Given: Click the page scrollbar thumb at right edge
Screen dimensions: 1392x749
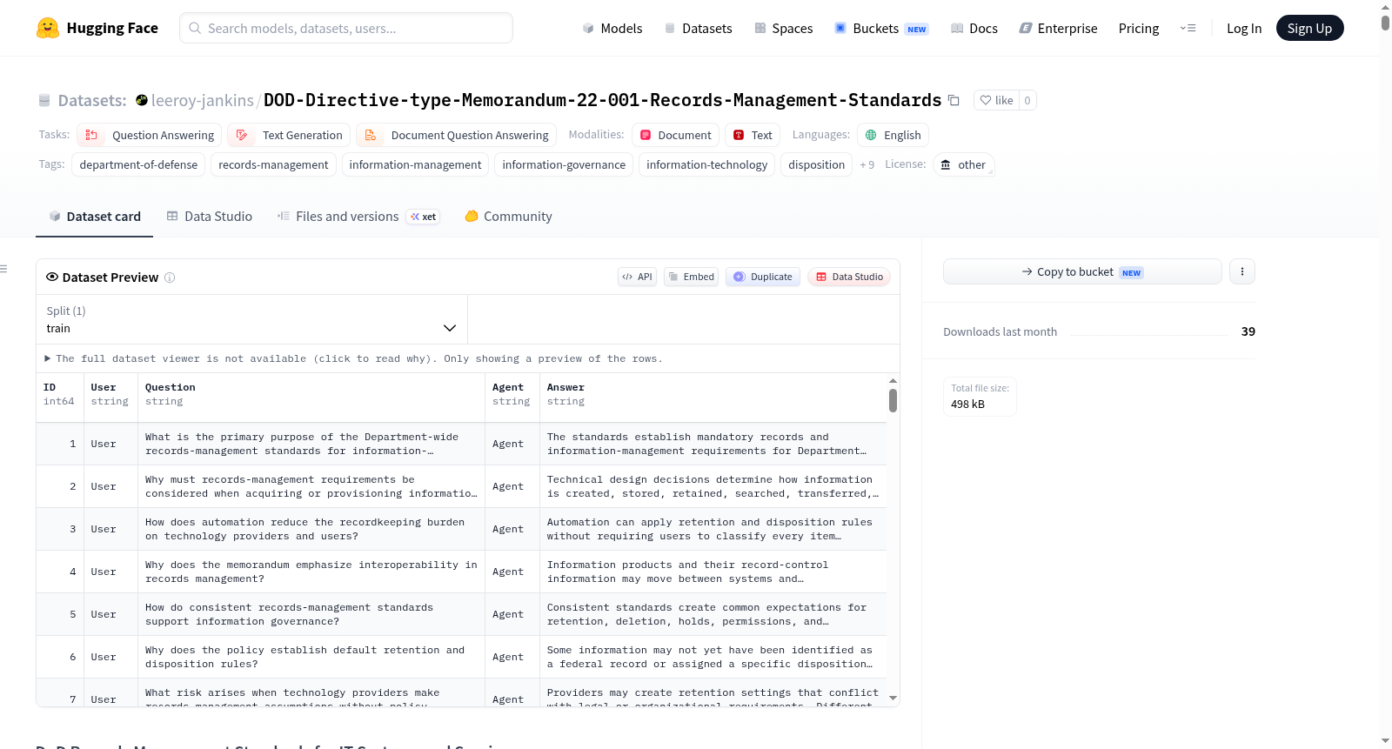Looking at the screenshot, I should pyautogui.click(x=1385, y=23).
